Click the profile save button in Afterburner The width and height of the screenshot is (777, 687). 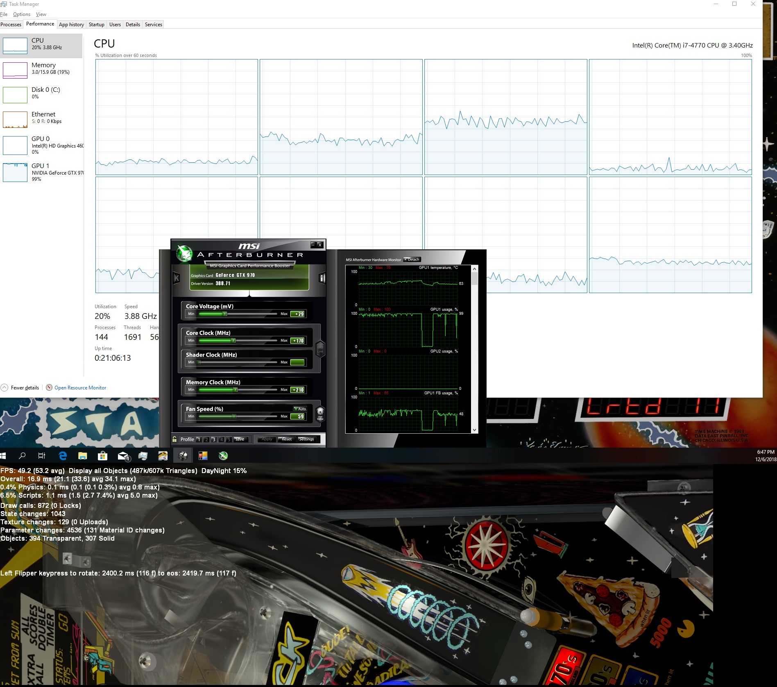[x=240, y=439]
